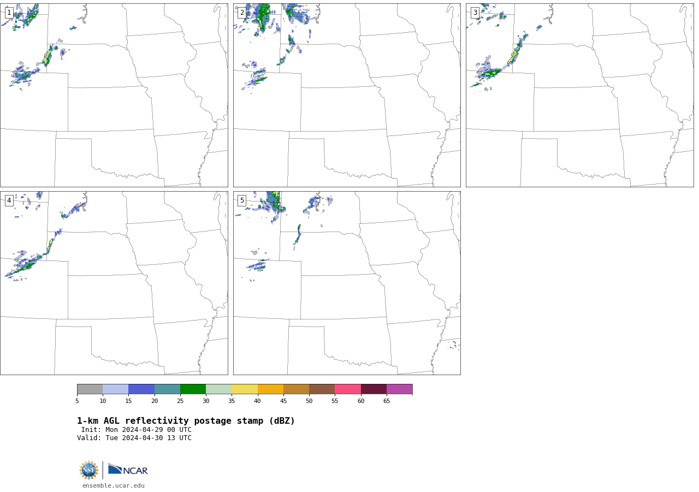The image size is (699, 492).
Task: Click the NCAR logo
Action: click(128, 470)
